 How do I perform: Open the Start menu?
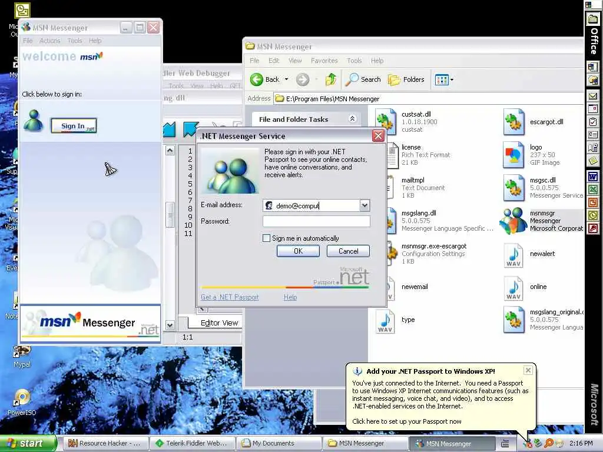point(28,443)
